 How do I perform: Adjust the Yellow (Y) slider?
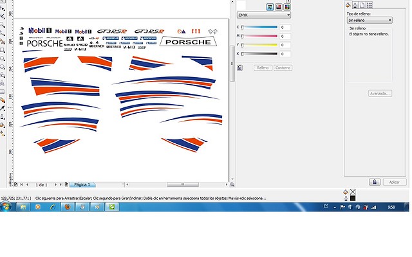[x=259, y=45]
